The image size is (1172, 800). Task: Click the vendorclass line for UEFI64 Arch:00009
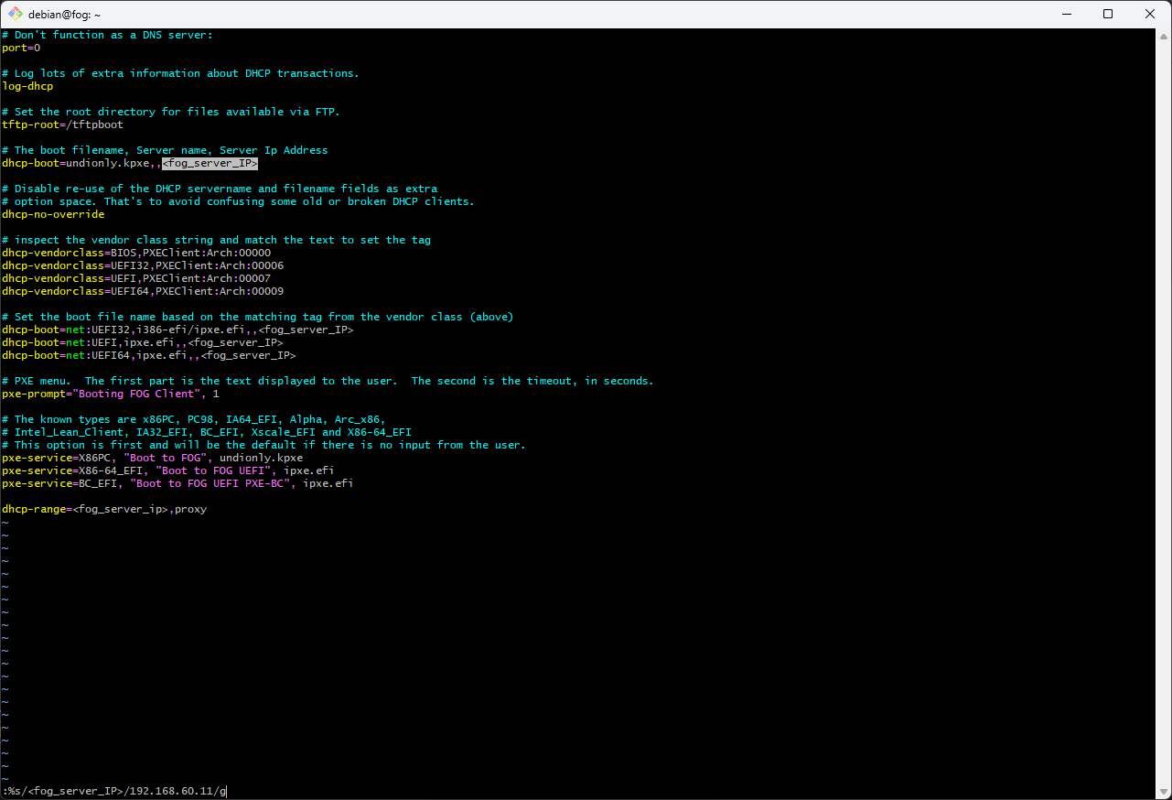(x=143, y=291)
